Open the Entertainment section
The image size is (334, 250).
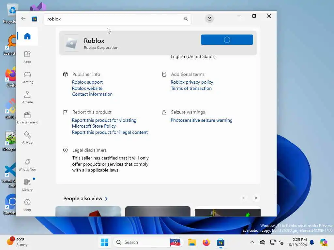click(x=27, y=118)
